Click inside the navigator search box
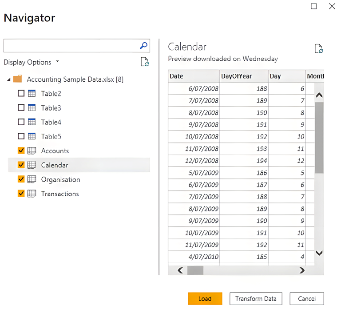Viewport: 337px width, 309px height. coord(71,45)
